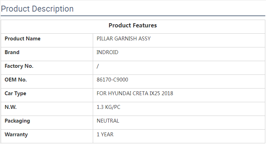Click the N.W. label cell
Screen dimensions: 266x144
click(11, 107)
